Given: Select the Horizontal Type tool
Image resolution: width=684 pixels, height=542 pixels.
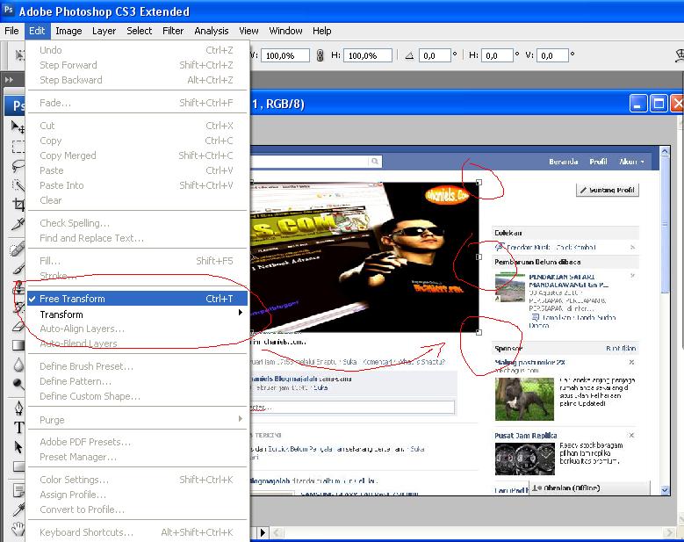Looking at the screenshot, I should [18, 428].
